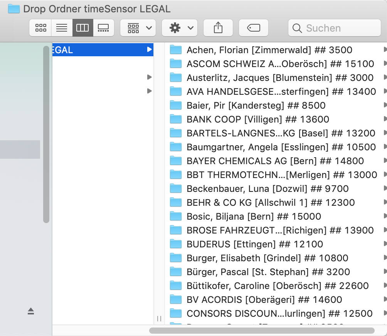Select folder Achen, Florian [Zimmerwald]
Viewport: 387px width, 336px height.
[x=276, y=50]
